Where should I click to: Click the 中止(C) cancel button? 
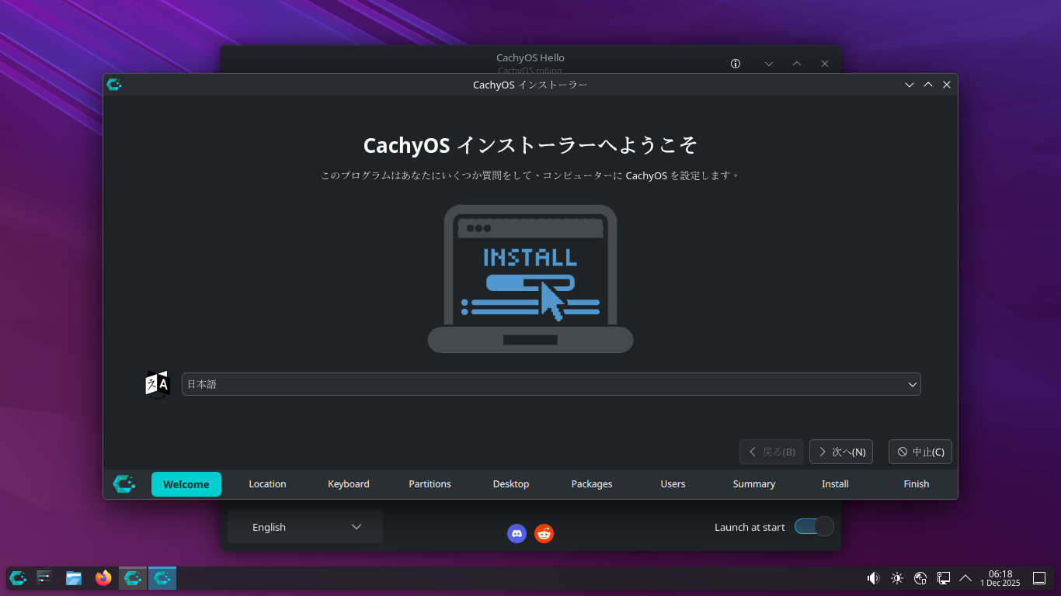click(920, 452)
